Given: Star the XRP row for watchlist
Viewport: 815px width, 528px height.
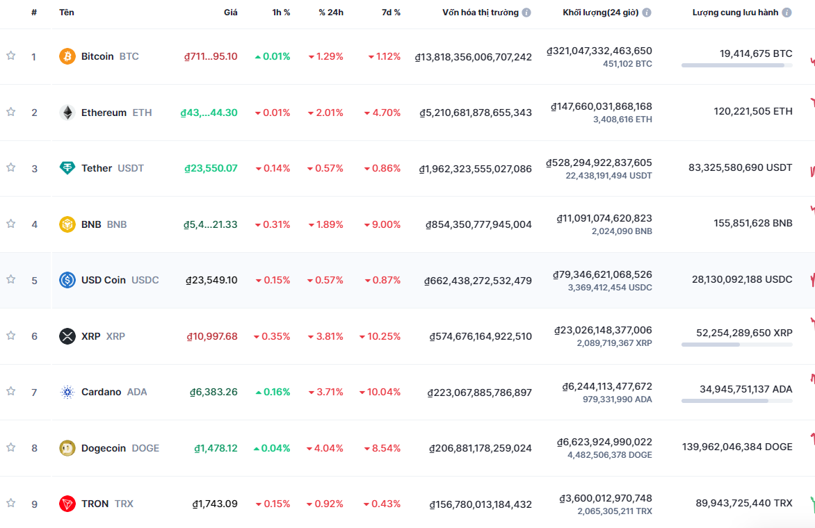Looking at the screenshot, I should (10, 336).
